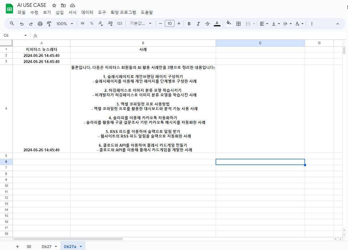Collapse the menus with the caret button
The height and width of the screenshot is (250, 348).
(337, 23)
